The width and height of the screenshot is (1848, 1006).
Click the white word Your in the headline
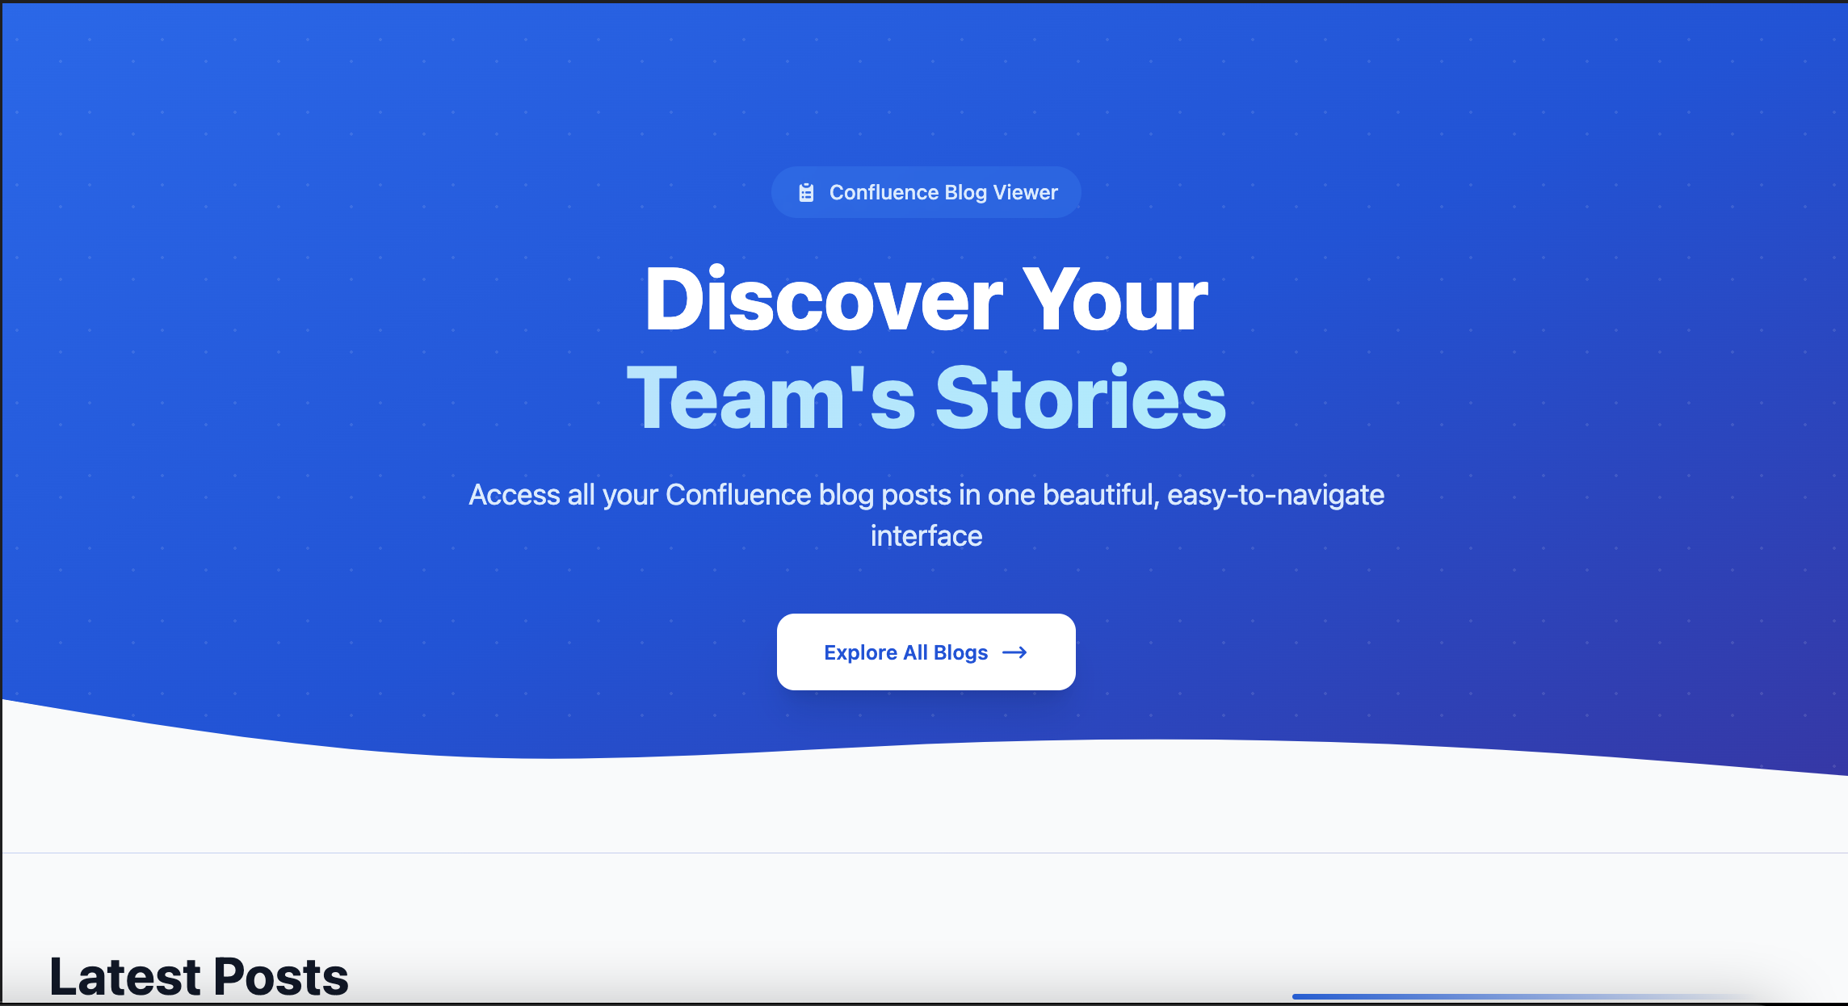(x=1115, y=300)
